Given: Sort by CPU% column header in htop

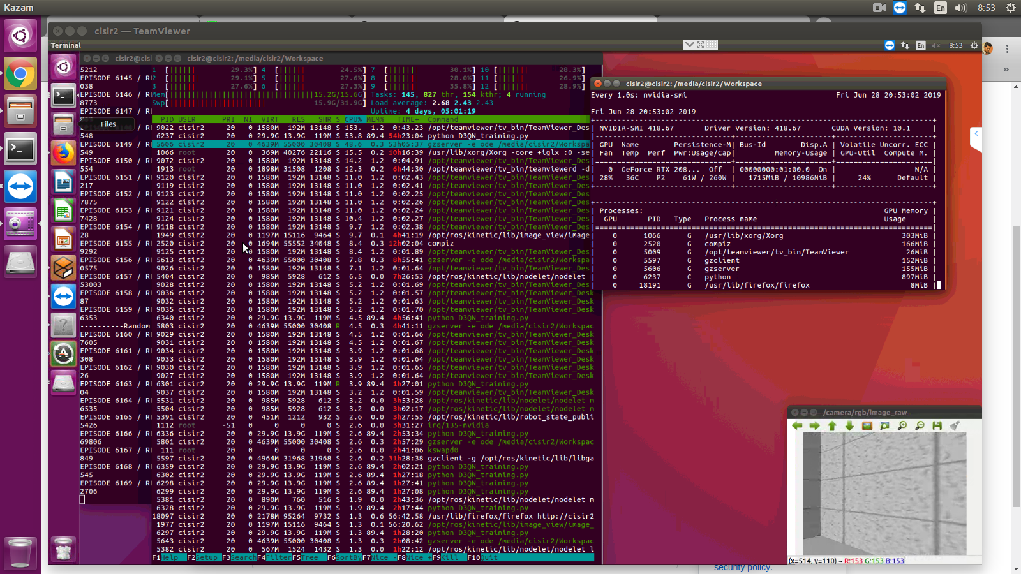Looking at the screenshot, I should click(354, 119).
